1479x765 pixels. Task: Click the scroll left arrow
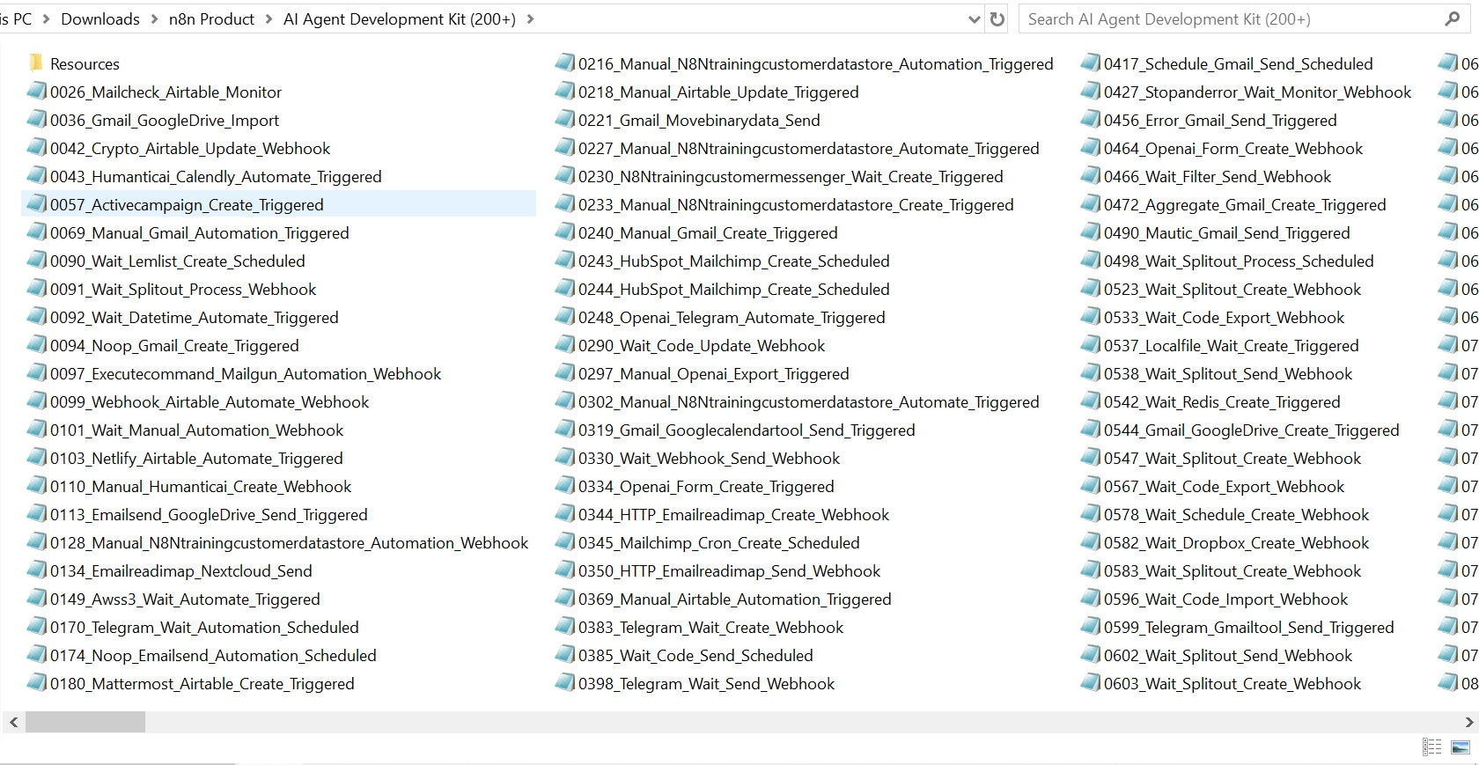[13, 723]
